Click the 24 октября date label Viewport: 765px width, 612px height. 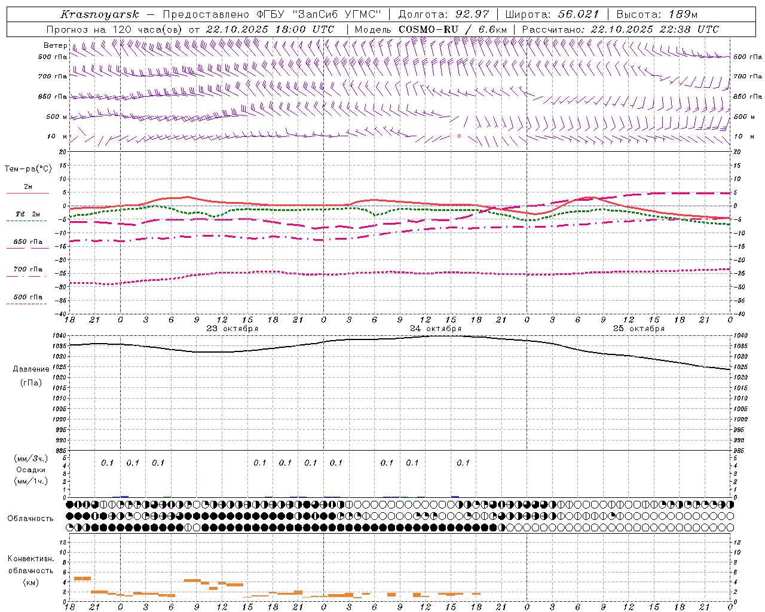[436, 329]
